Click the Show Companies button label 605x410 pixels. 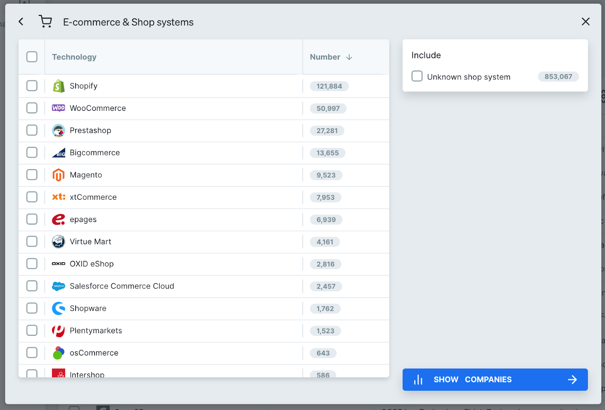472,379
